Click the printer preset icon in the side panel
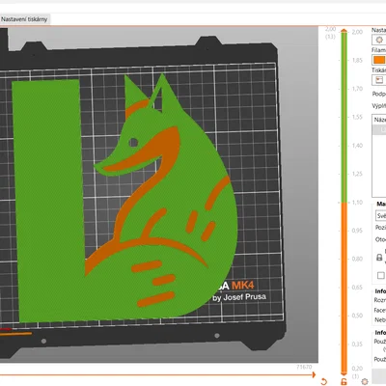 tap(379, 80)
